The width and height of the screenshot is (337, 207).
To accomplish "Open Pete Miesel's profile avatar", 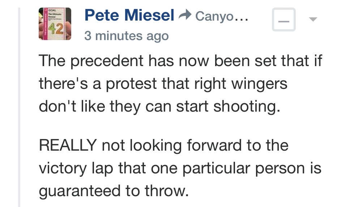I will click(x=55, y=25).
